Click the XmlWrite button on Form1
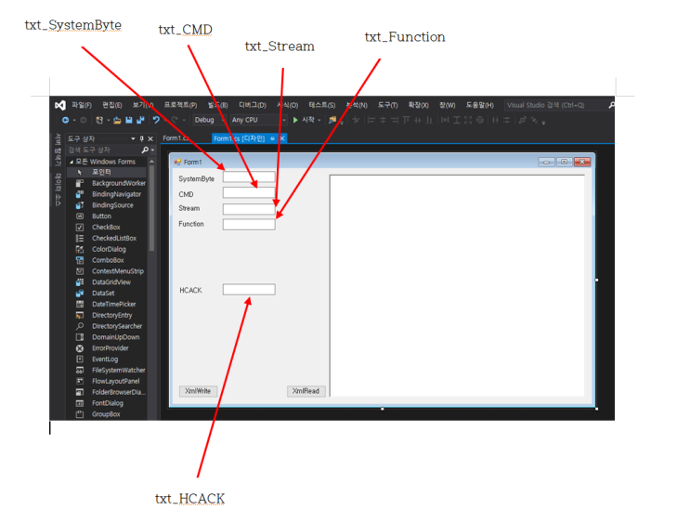The width and height of the screenshot is (690, 523). (198, 391)
